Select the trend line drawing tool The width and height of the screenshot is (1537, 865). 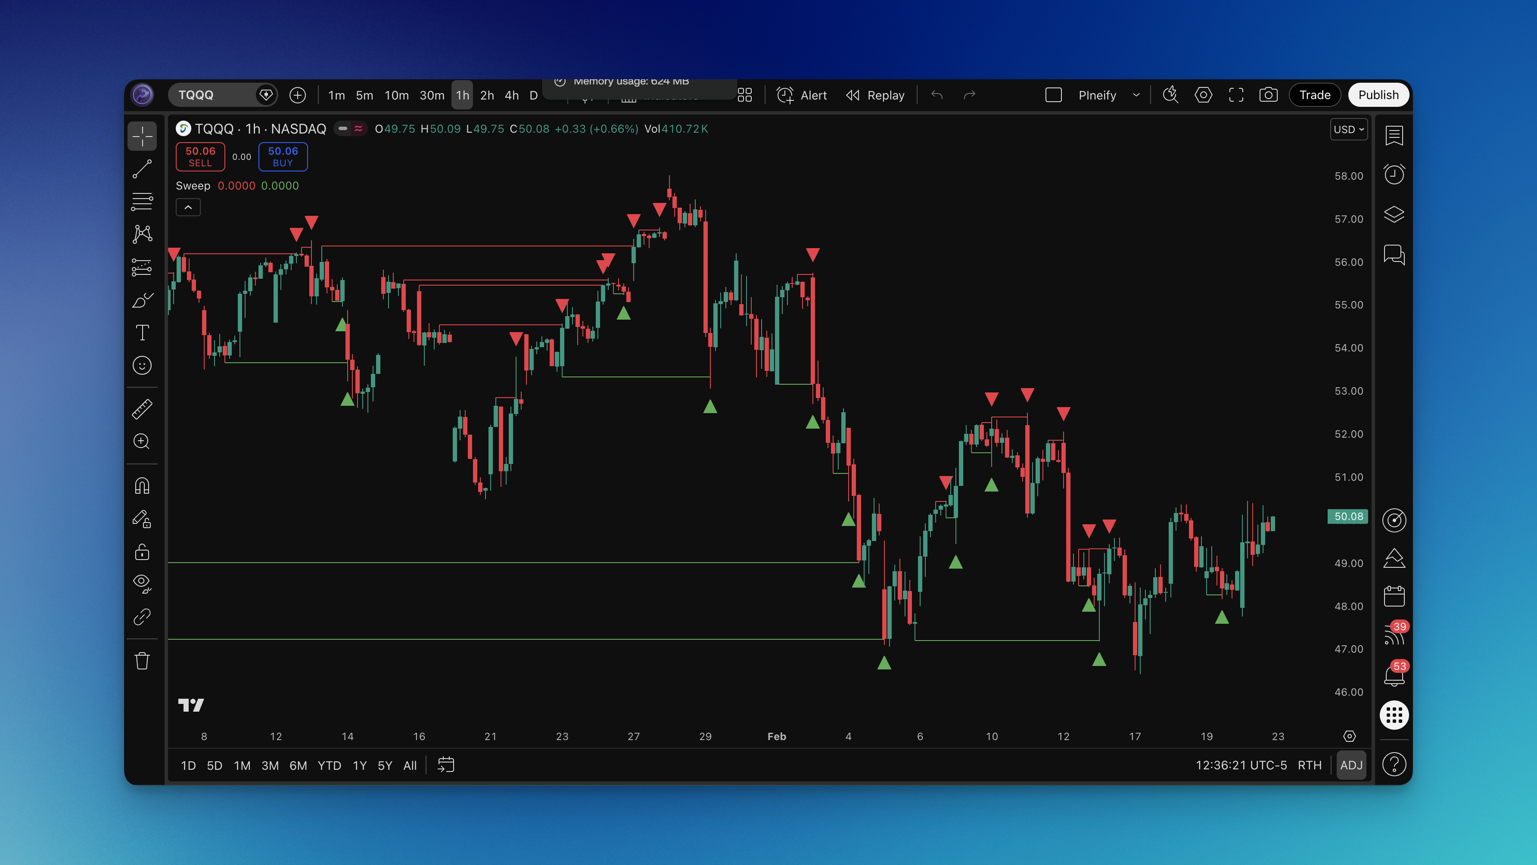[x=142, y=169]
